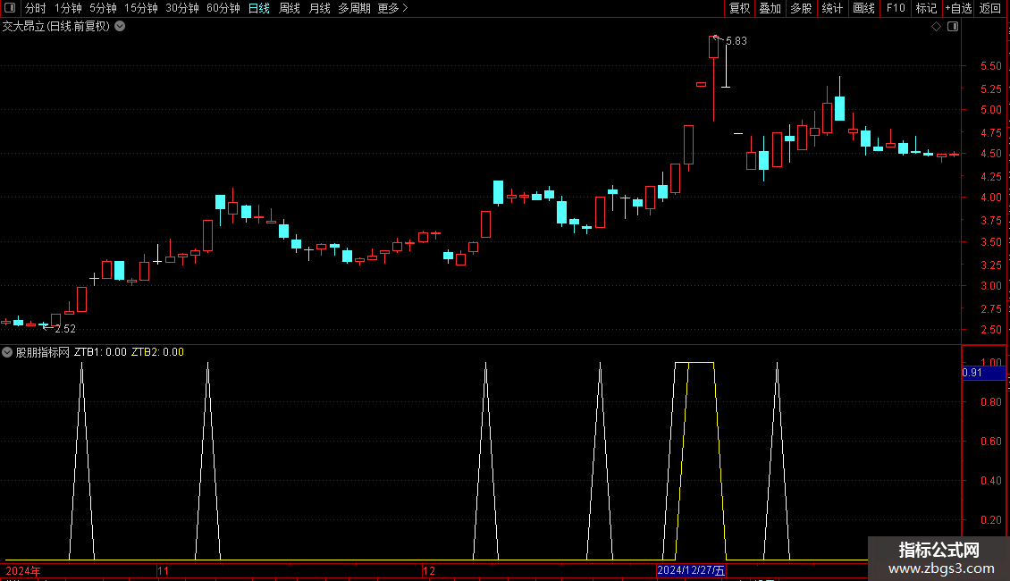1010x581 pixels.
Task: Click the yellow ZTB2: 0.00 value
Action: coord(158,352)
